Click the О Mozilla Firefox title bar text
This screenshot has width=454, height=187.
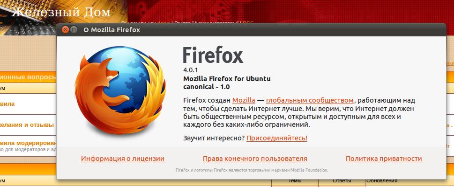pos(112,30)
